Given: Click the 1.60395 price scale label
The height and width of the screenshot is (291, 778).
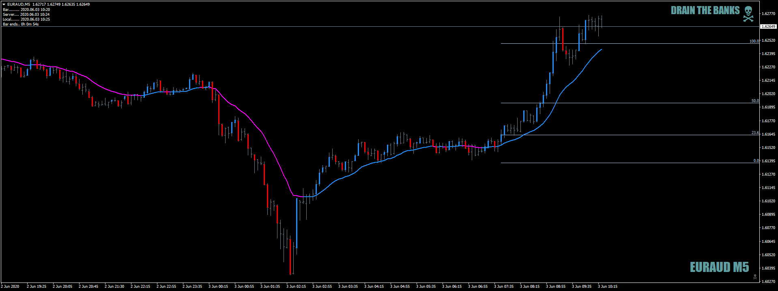Looking at the screenshot, I should coord(768,268).
